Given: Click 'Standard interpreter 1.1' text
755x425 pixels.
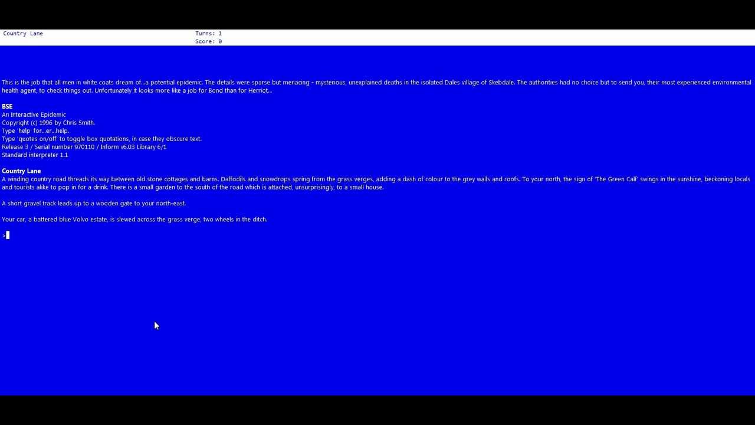Looking at the screenshot, I should [35, 155].
